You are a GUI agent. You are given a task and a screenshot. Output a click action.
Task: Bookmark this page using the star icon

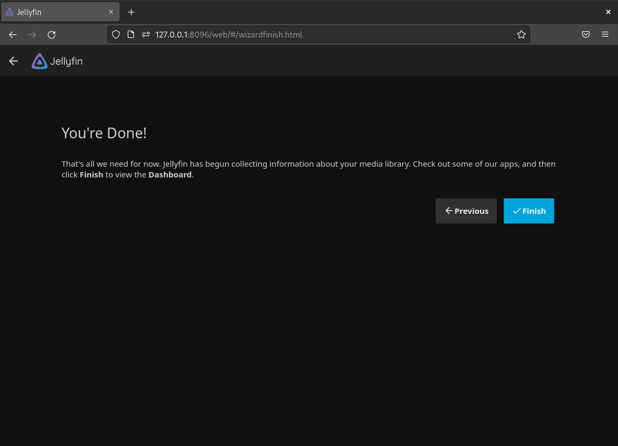[x=521, y=34]
